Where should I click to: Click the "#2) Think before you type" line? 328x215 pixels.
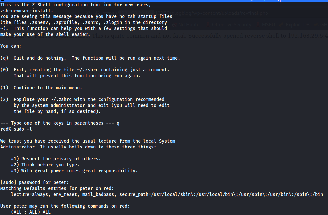point(45,165)
